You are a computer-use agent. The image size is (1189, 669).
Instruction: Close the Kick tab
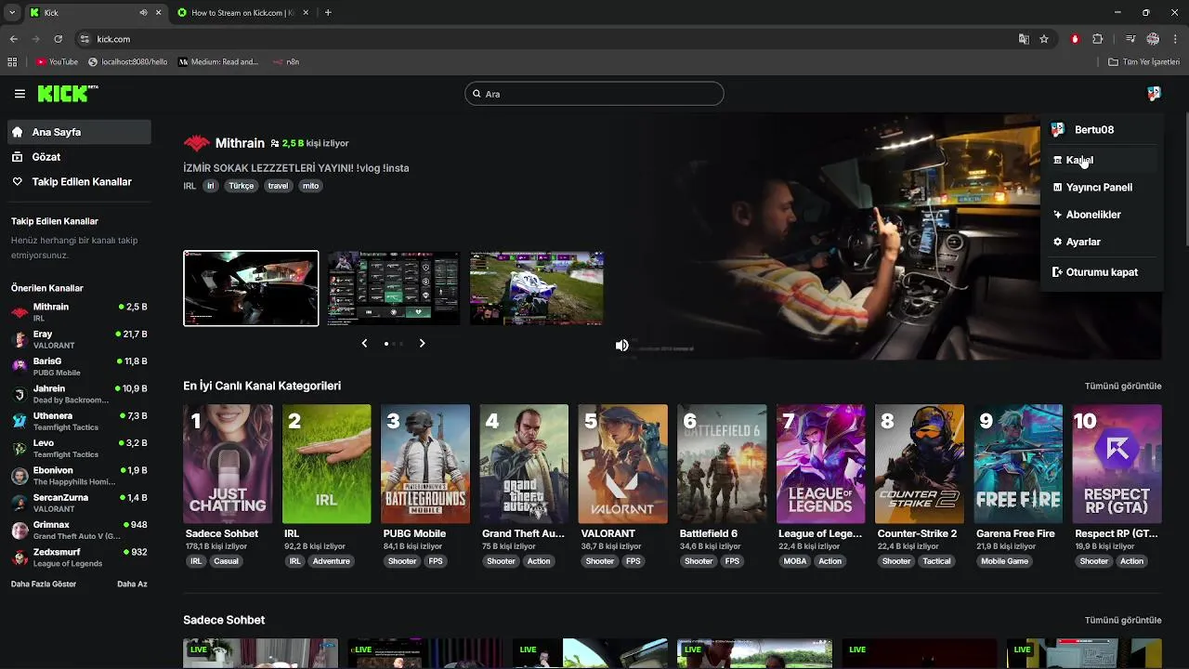click(158, 13)
